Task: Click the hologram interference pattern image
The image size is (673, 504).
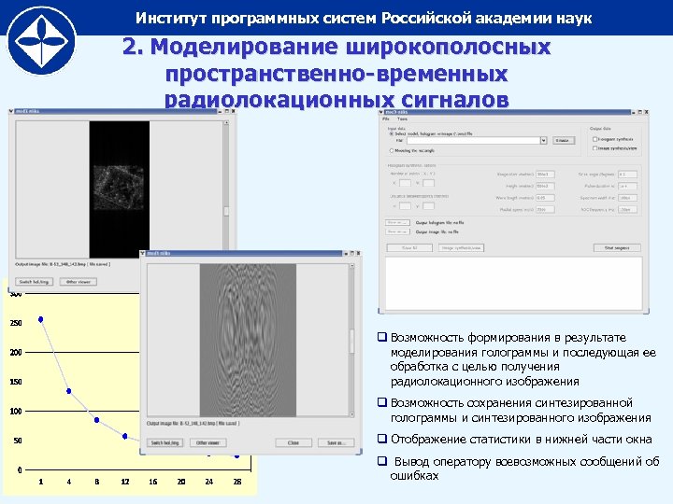Action: click(248, 340)
